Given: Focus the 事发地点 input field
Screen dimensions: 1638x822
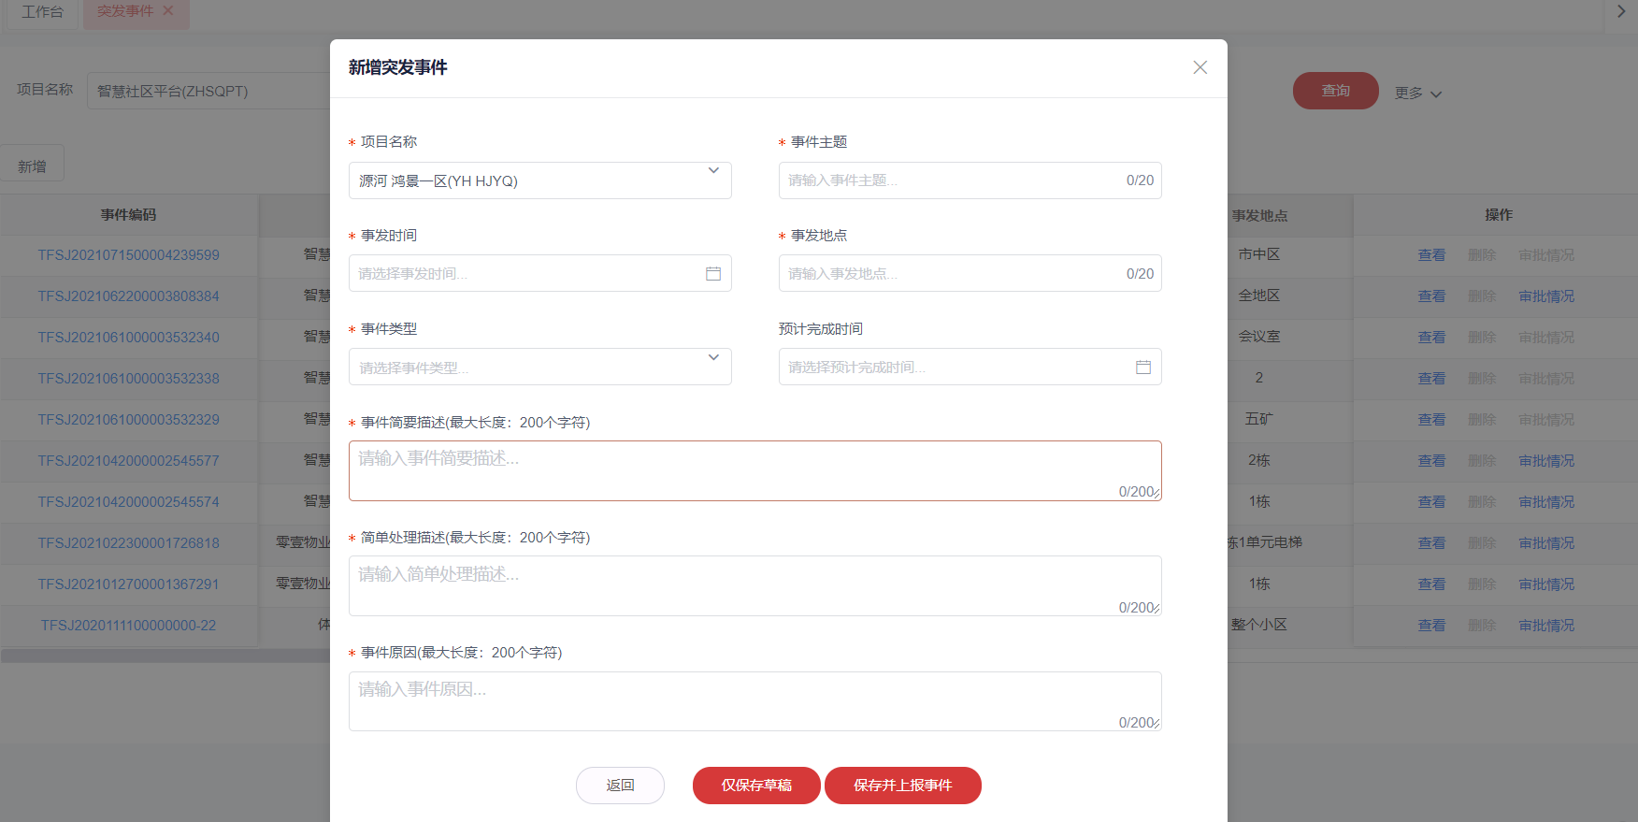Looking at the screenshot, I should pos(970,274).
